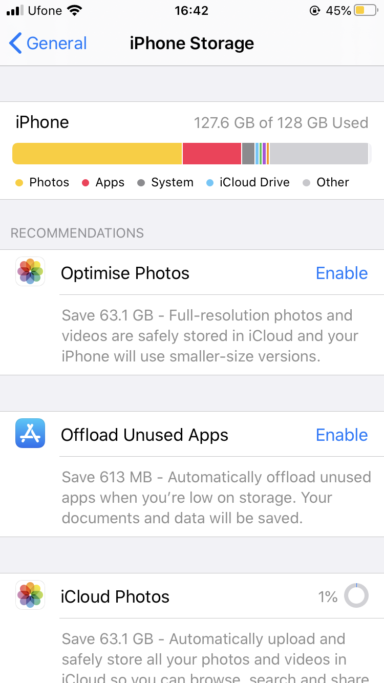Tap the battery icon in status bar

pyautogui.click(x=366, y=11)
